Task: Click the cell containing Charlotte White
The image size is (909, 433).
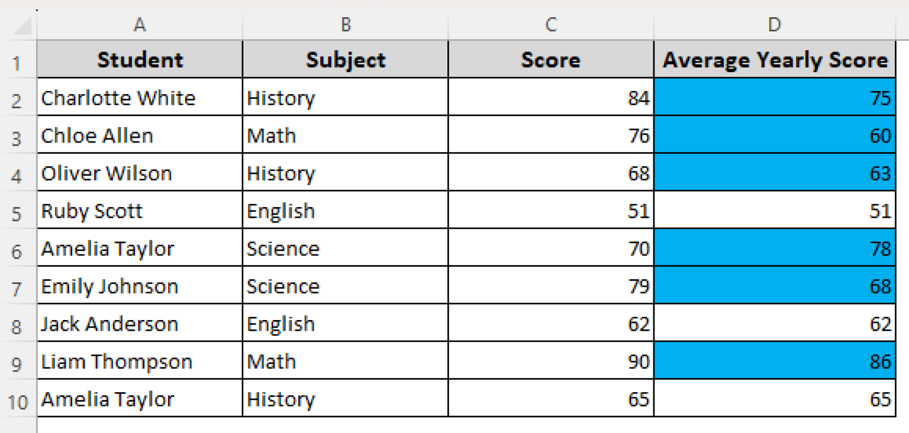Action: [140, 98]
